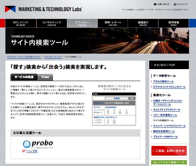This screenshot has width=196, height=166.
Task: Click the envelope contact icon
Action: tap(155, 4)
